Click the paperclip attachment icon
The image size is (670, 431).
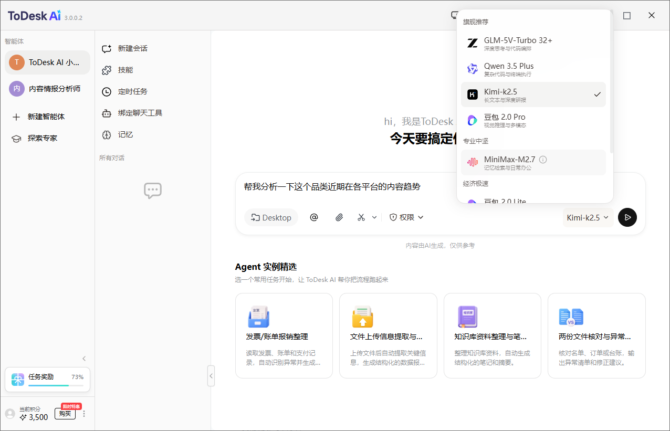[x=339, y=217]
